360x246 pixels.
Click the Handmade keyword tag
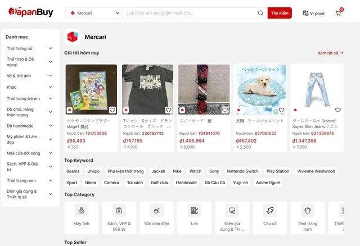click(186, 183)
